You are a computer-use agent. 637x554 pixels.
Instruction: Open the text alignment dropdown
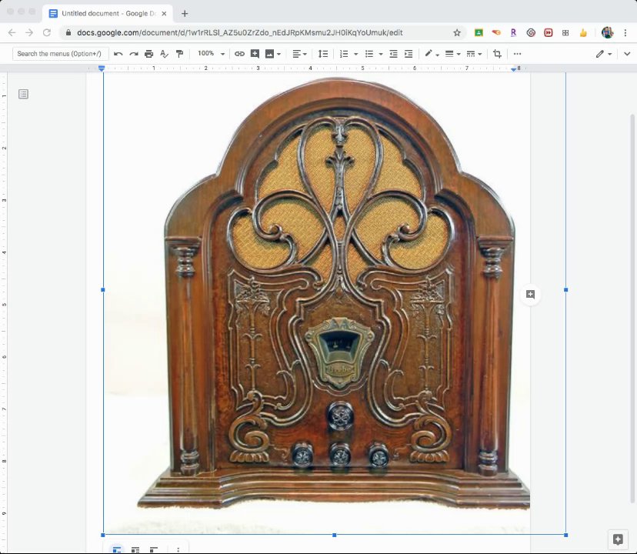(299, 54)
